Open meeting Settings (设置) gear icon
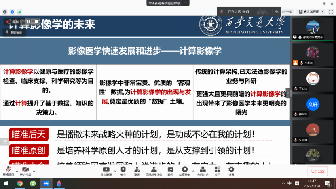This screenshot has width=336, height=189. click(231, 170)
